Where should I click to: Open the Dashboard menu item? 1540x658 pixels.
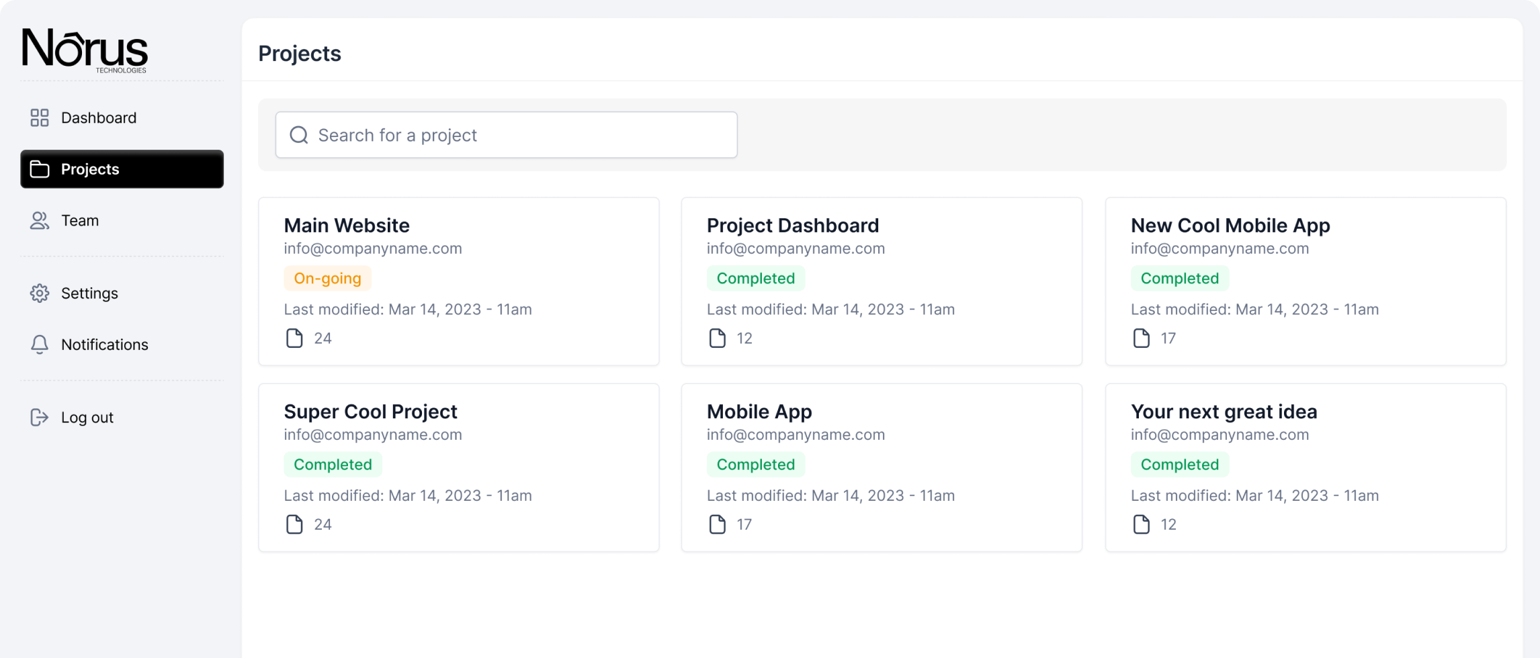pyautogui.click(x=99, y=118)
